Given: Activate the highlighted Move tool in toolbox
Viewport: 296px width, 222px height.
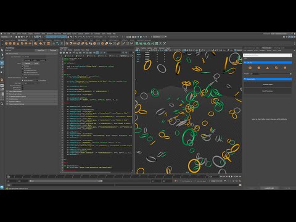Looking at the screenshot, I should (2, 63).
